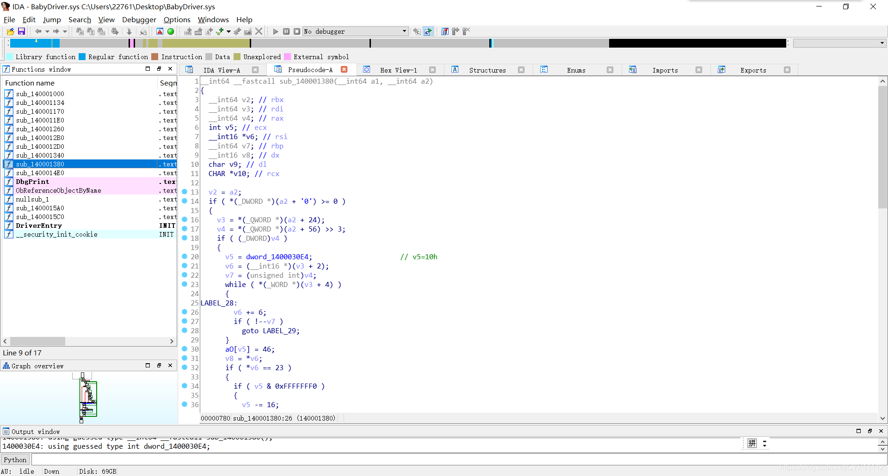Click the Functions list horizontal scrollbar
This screenshot has height=476, width=888.
pos(88,342)
